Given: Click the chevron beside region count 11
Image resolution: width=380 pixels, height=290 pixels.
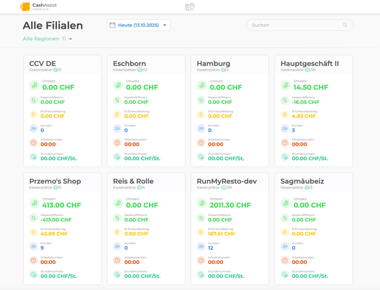Looking at the screenshot, I should point(71,39).
